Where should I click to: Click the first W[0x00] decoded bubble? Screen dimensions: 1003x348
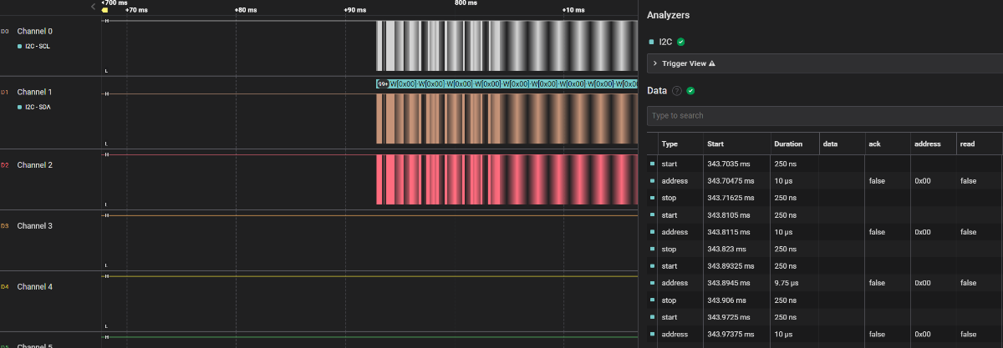404,83
